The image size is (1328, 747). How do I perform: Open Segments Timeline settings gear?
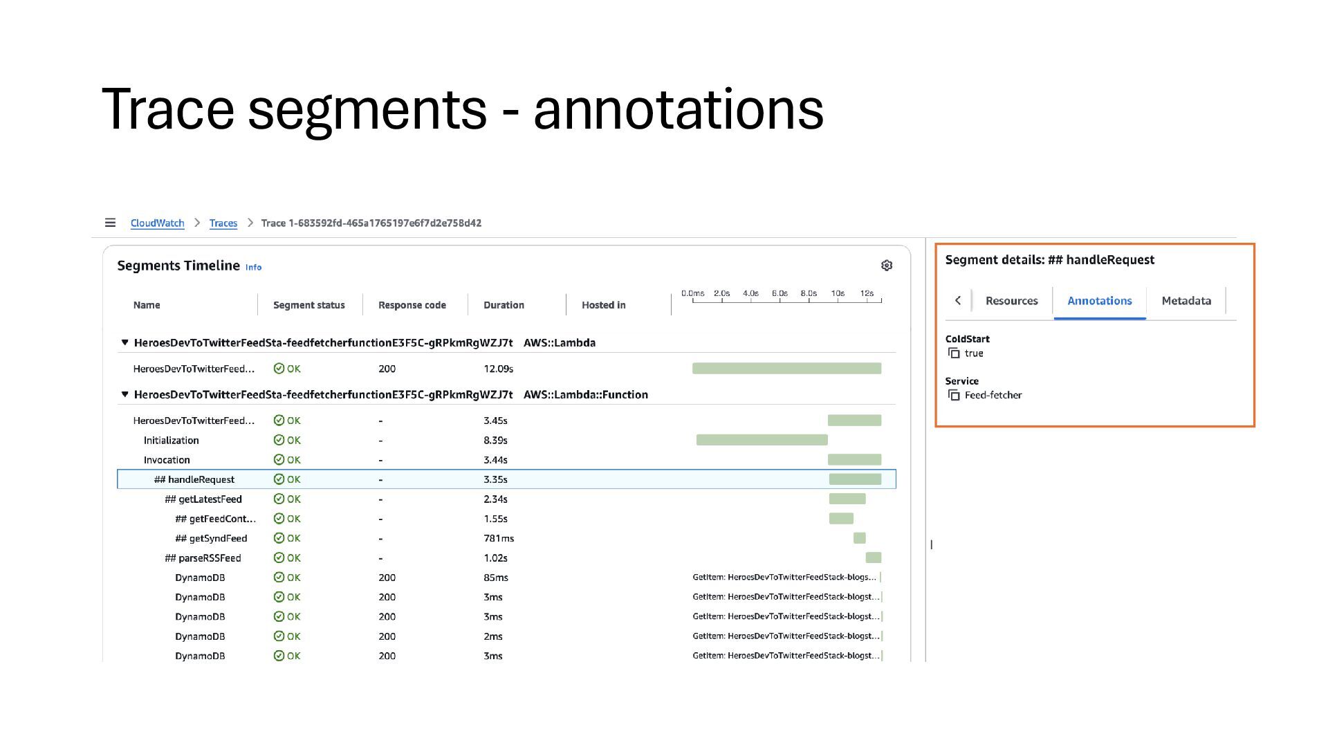[887, 266]
